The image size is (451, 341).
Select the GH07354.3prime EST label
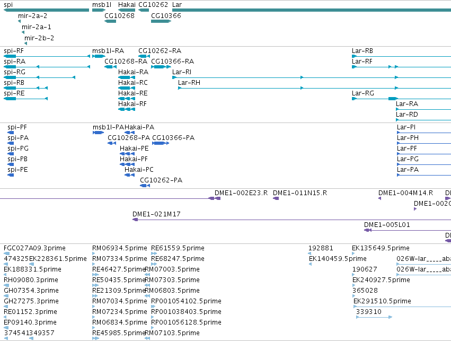[31, 291]
